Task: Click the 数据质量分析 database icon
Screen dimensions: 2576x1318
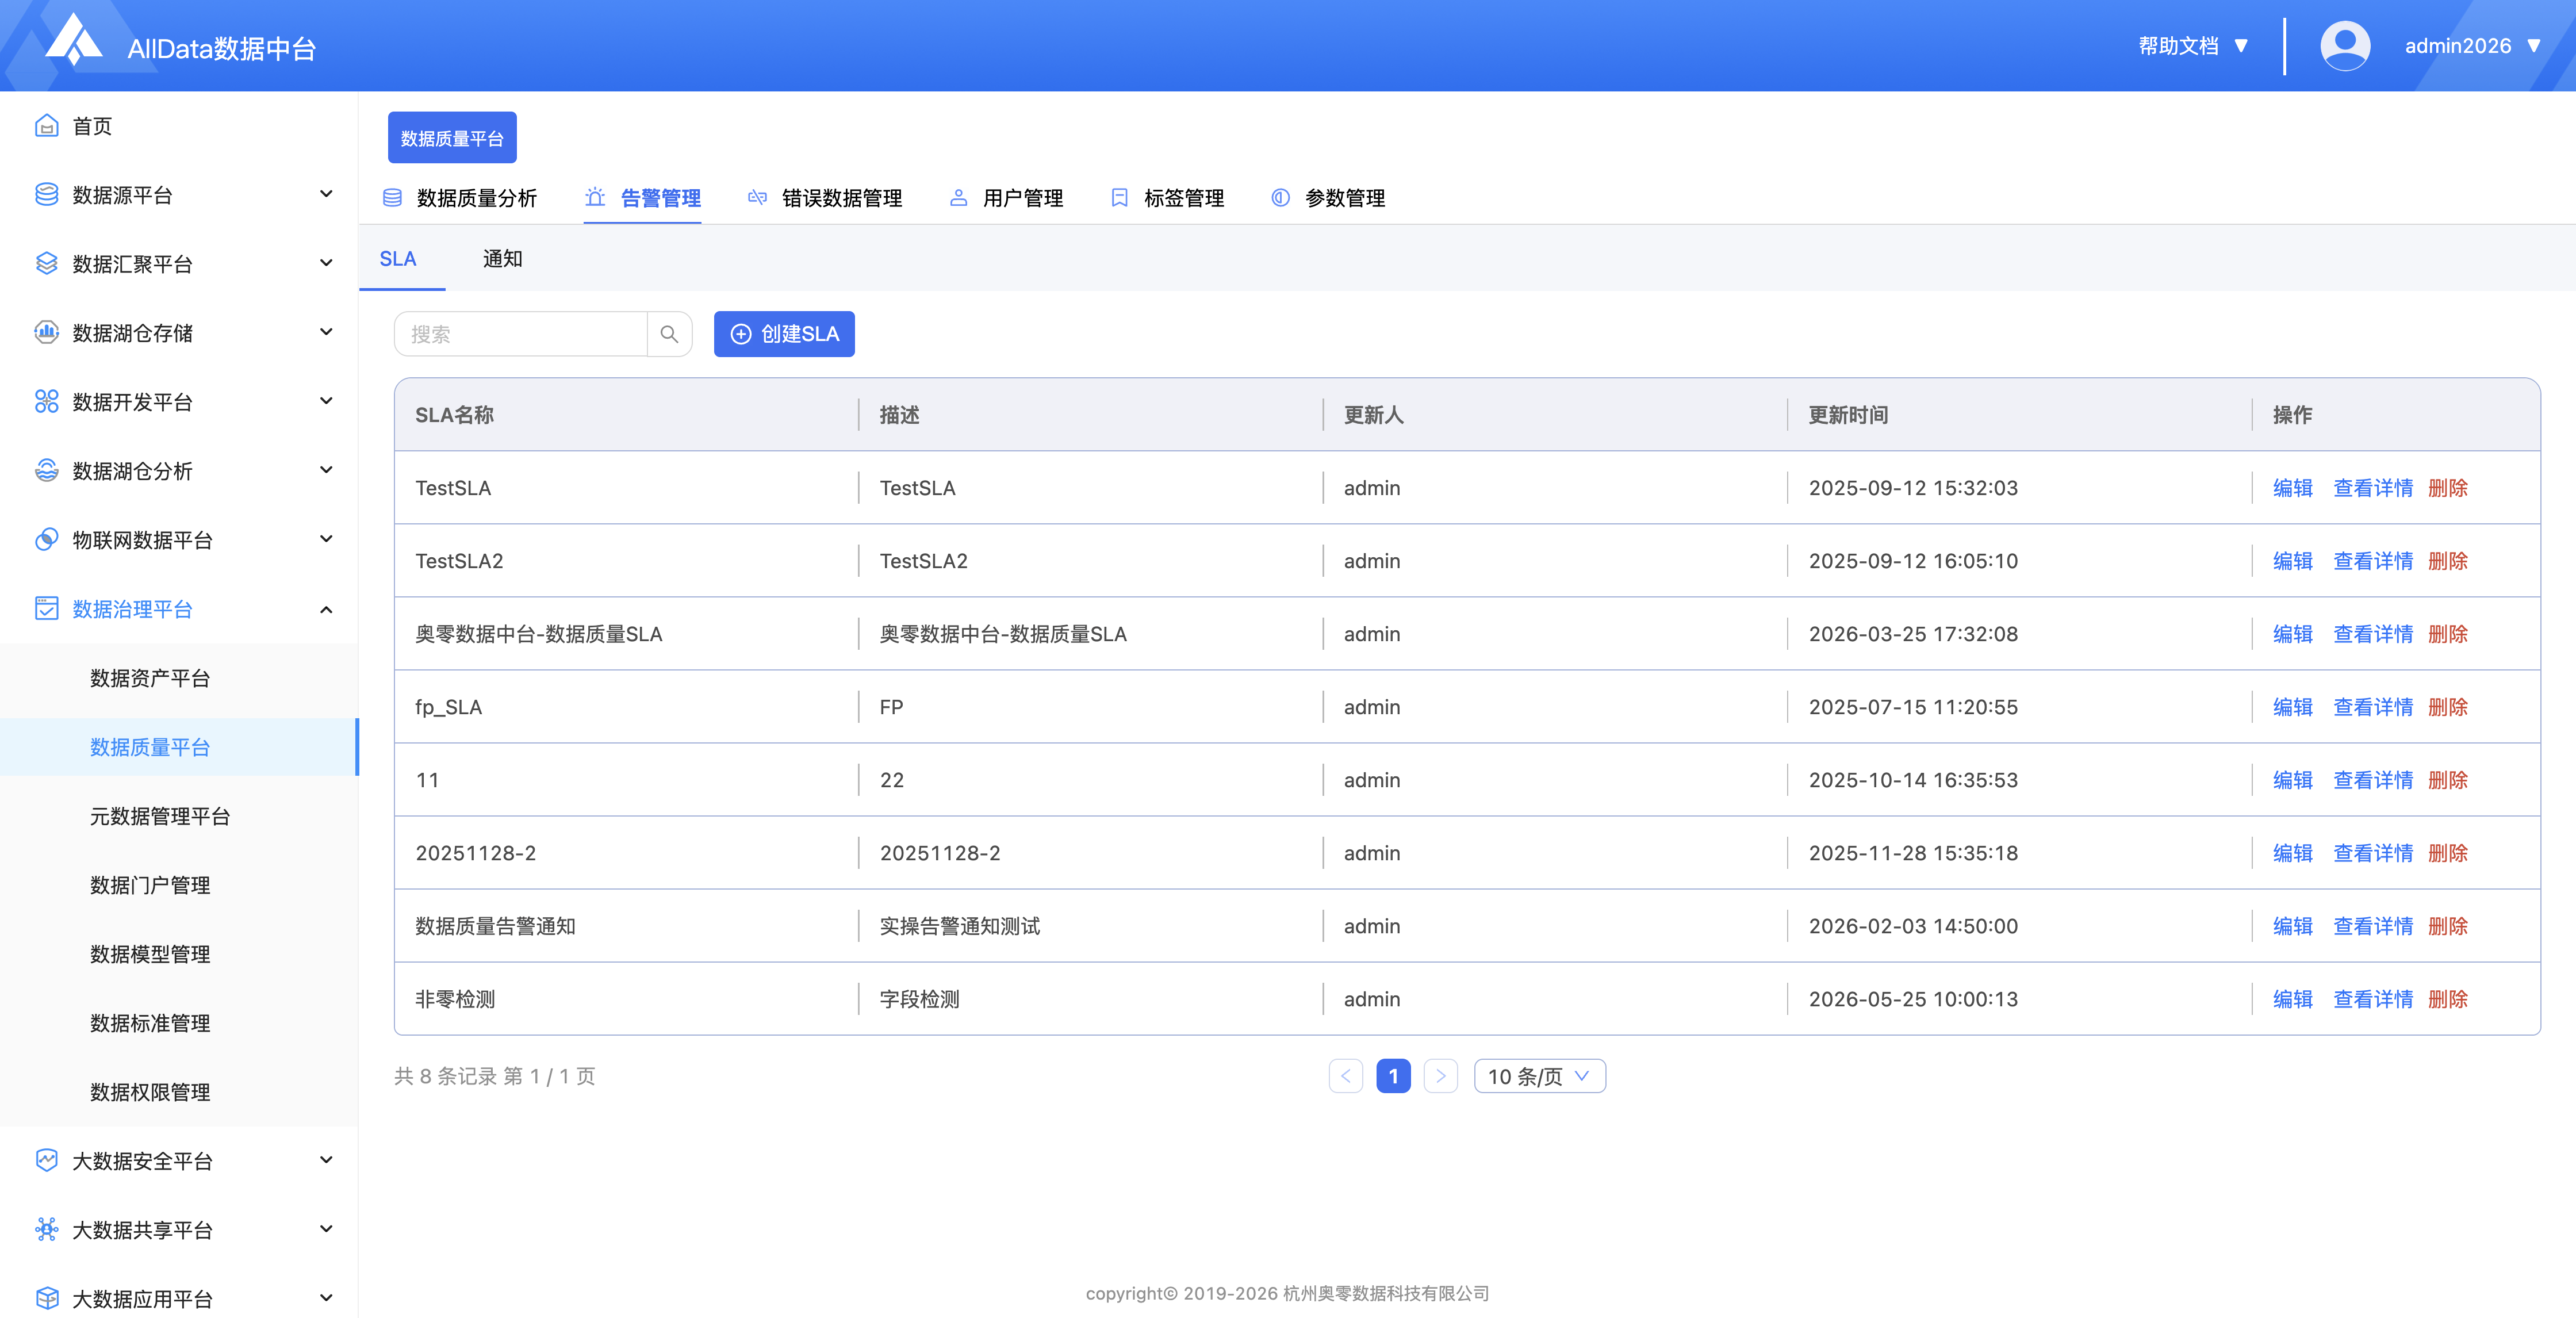Action: click(x=392, y=198)
